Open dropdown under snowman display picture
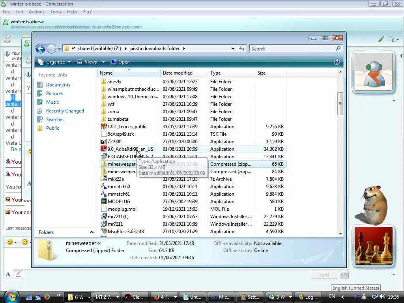The width and height of the screenshot is (404, 303). [394, 101]
